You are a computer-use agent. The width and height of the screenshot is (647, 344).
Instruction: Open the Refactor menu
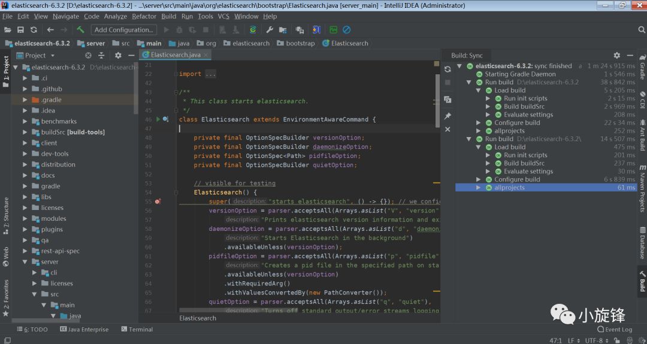point(144,16)
